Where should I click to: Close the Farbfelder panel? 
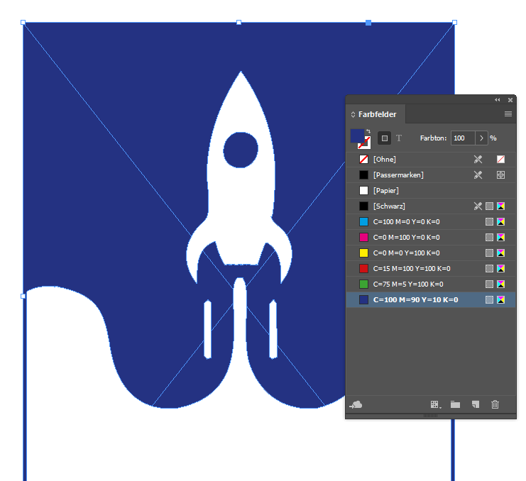click(x=510, y=100)
